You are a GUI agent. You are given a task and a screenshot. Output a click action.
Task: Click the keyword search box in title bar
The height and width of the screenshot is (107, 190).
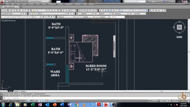coord(135,1)
